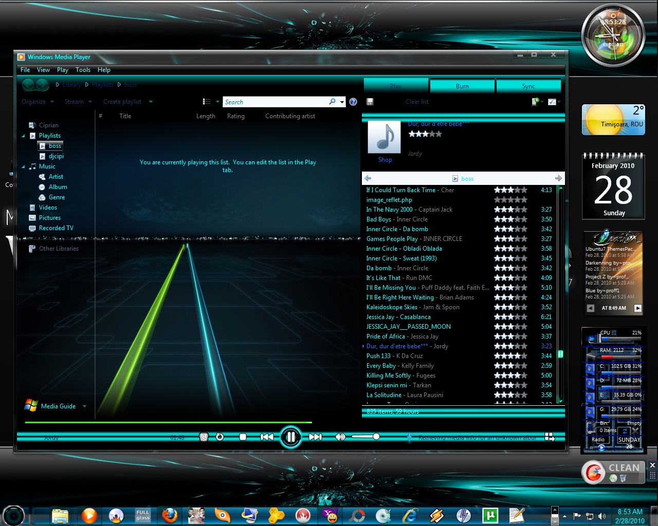The height and width of the screenshot is (526, 658).
Task: Collapse the Playlists tree node
Action: 23,136
